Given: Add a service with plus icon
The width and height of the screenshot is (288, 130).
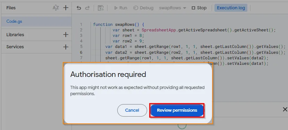Looking at the screenshot, I should 66,47.
